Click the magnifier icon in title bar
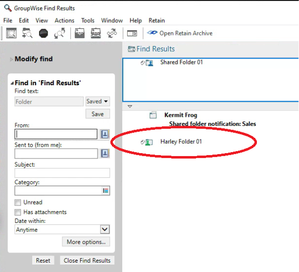299x272 pixels. tap(8, 8)
